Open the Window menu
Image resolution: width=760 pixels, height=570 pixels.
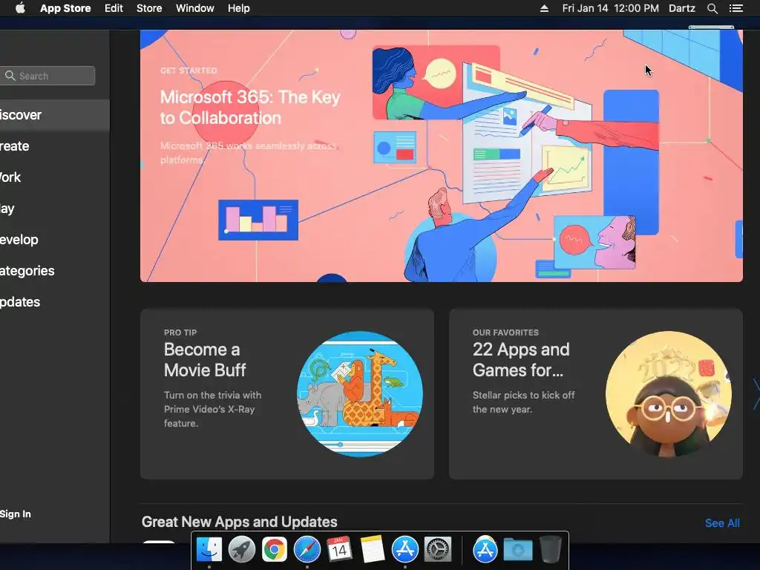195,8
